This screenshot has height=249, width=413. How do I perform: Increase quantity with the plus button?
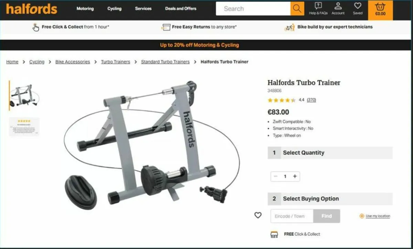point(295,176)
